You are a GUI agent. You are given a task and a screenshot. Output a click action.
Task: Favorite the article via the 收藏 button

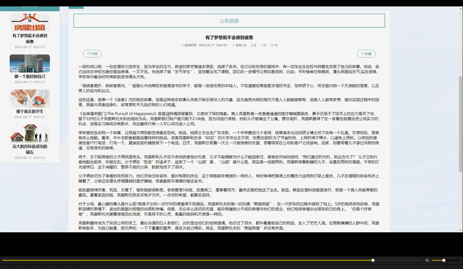(x=366, y=53)
